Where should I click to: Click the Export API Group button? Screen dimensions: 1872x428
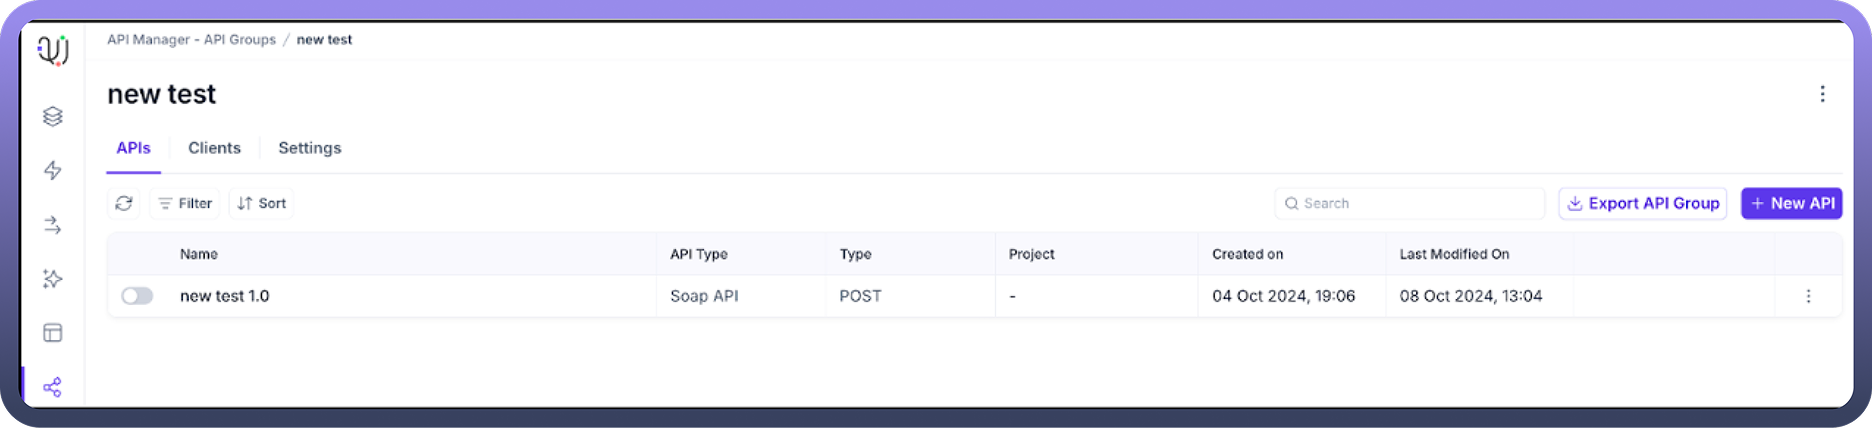1643,203
